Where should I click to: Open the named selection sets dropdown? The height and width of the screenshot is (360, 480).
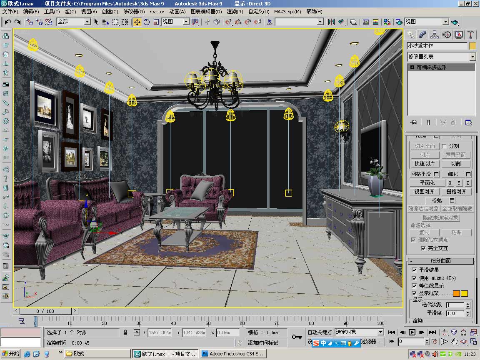pos(300,22)
